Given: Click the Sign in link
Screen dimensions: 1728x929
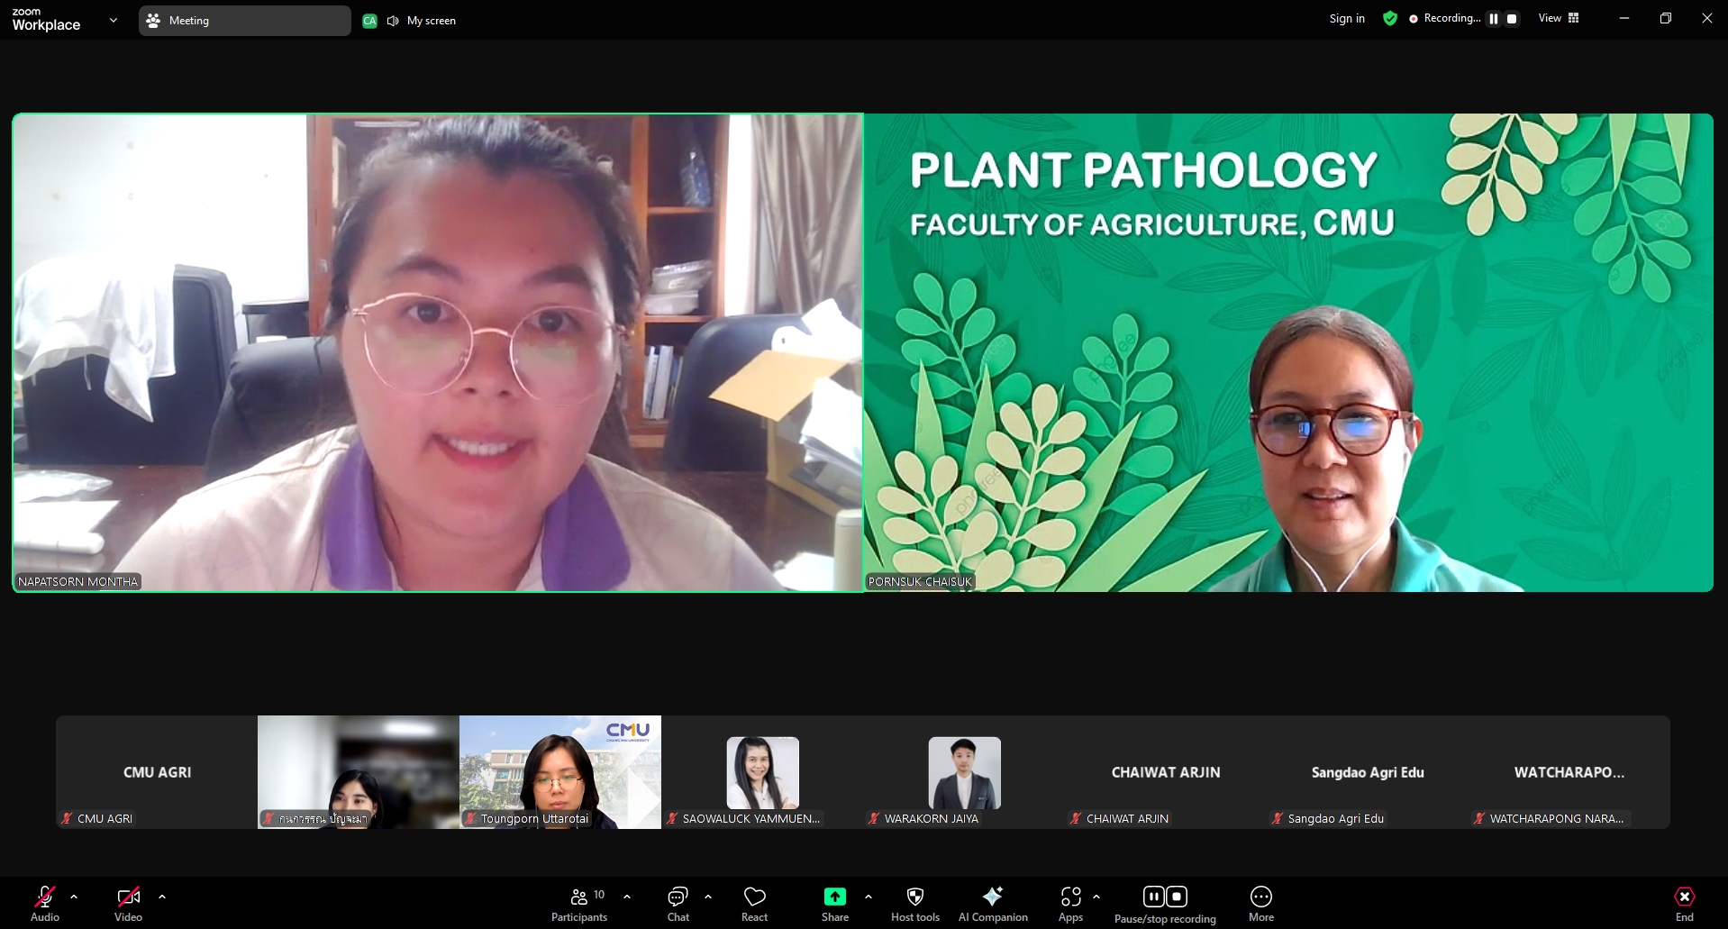Looking at the screenshot, I should point(1347,18).
